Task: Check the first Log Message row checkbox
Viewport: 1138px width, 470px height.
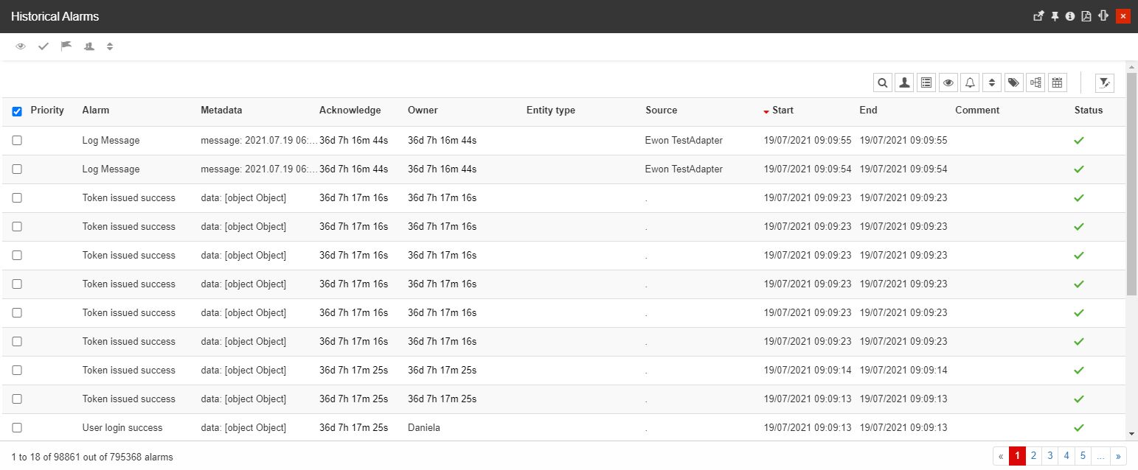Action: coord(17,140)
